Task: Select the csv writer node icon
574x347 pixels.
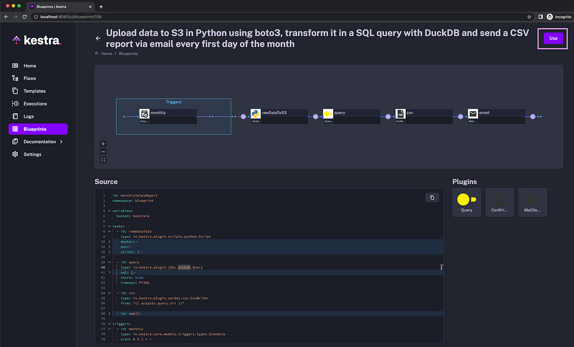Action: [401, 113]
